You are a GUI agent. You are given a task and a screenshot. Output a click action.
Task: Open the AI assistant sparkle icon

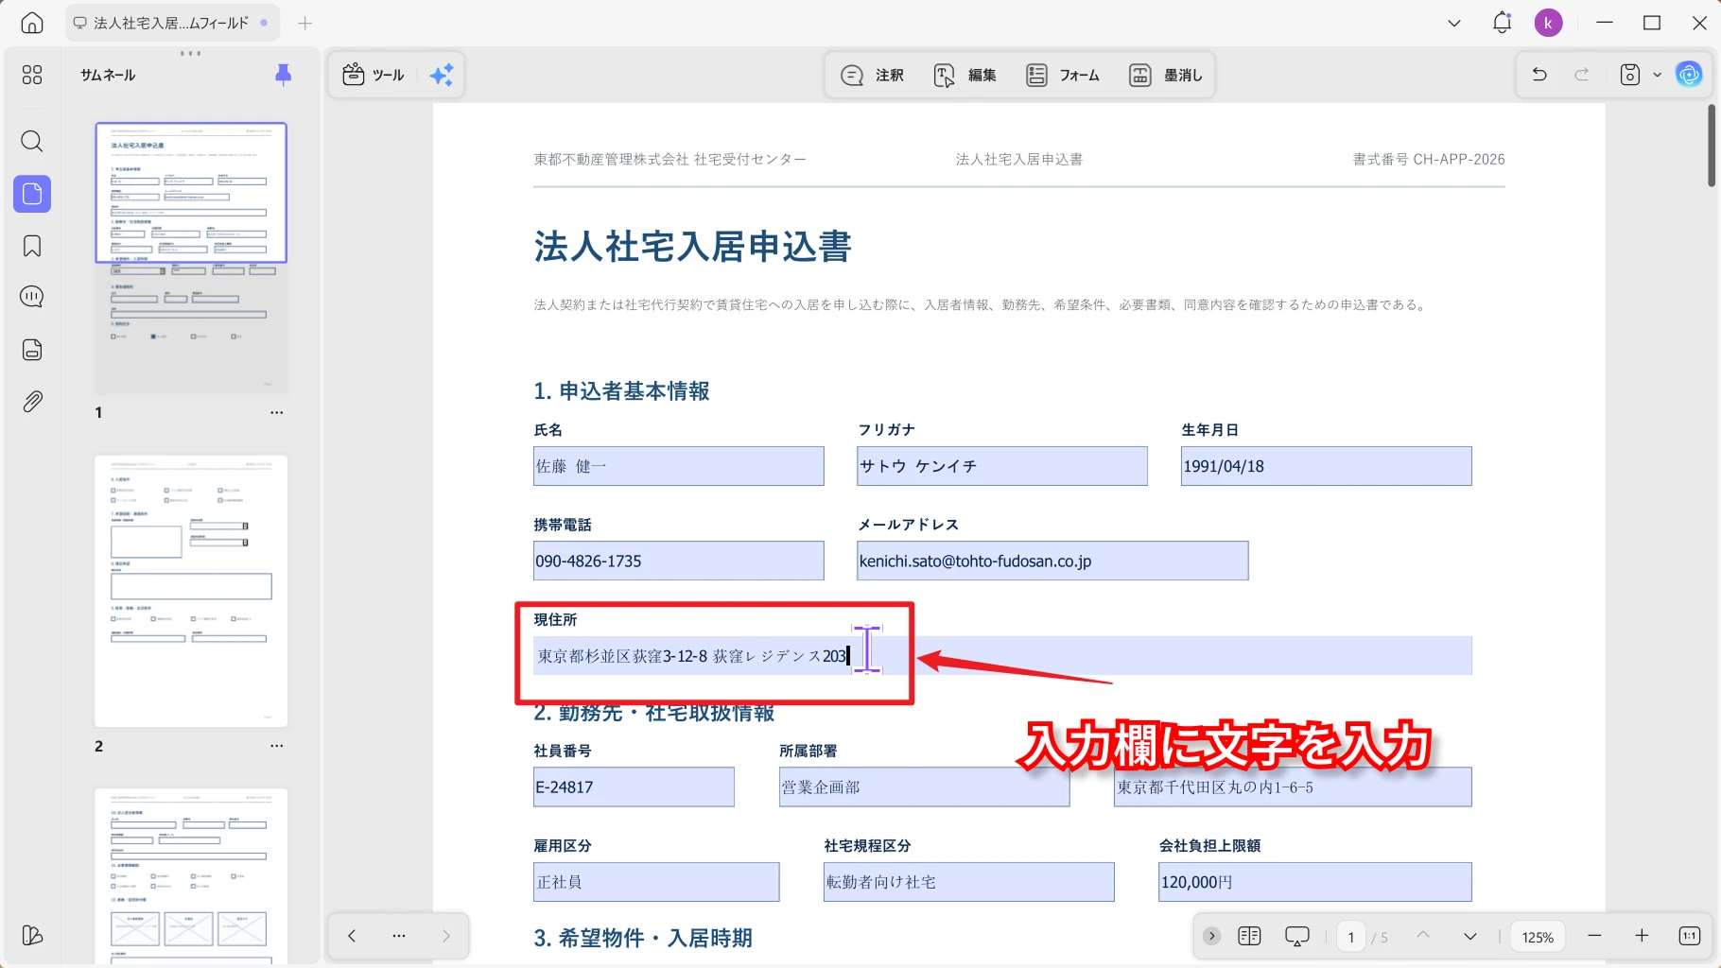point(442,75)
